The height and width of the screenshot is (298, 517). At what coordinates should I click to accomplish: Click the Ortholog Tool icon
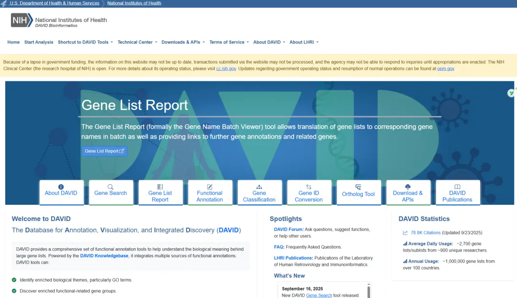(x=358, y=187)
